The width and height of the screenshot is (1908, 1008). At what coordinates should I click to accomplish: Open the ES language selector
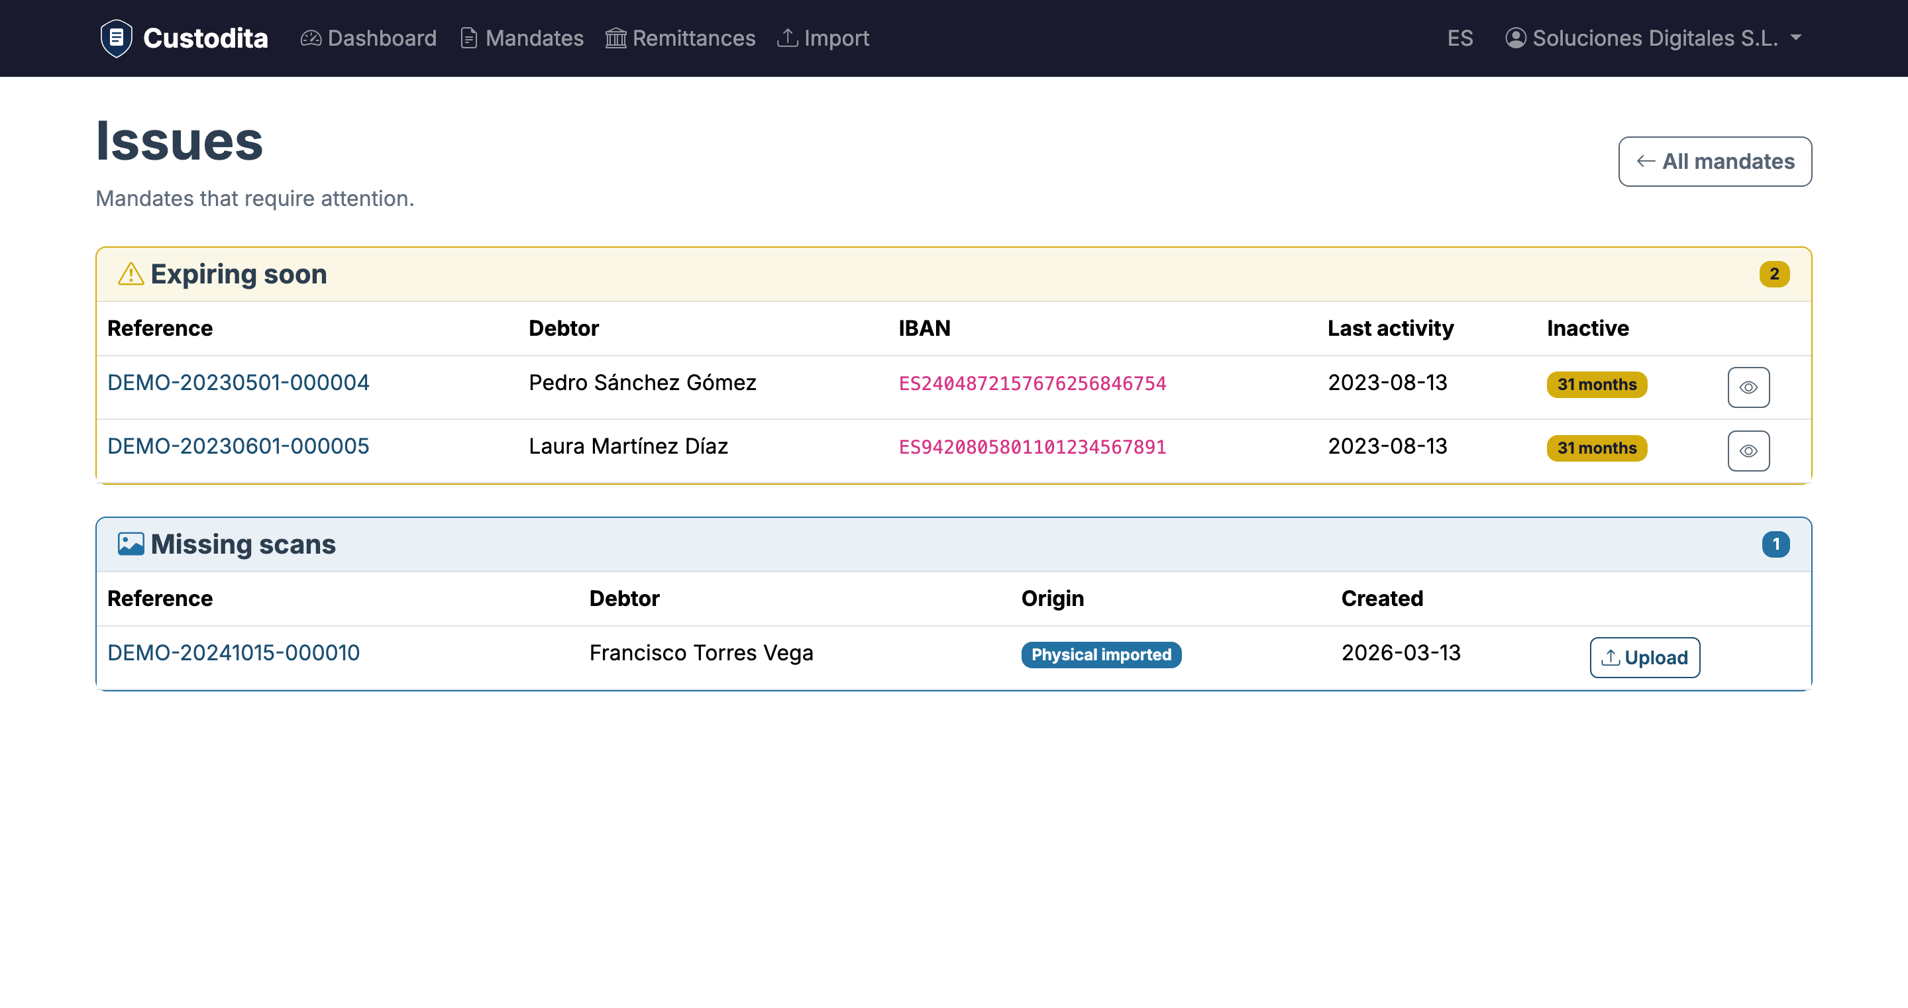click(x=1460, y=38)
